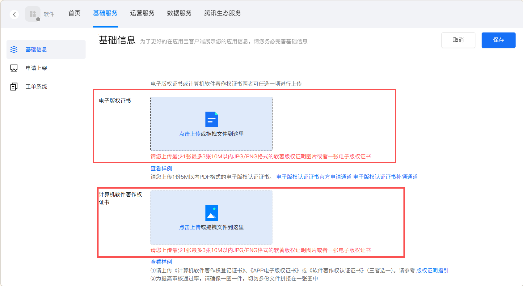Open the 运营服务 tab

[142, 13]
